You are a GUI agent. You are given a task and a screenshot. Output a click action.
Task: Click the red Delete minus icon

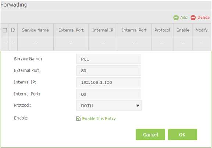tap(193, 18)
